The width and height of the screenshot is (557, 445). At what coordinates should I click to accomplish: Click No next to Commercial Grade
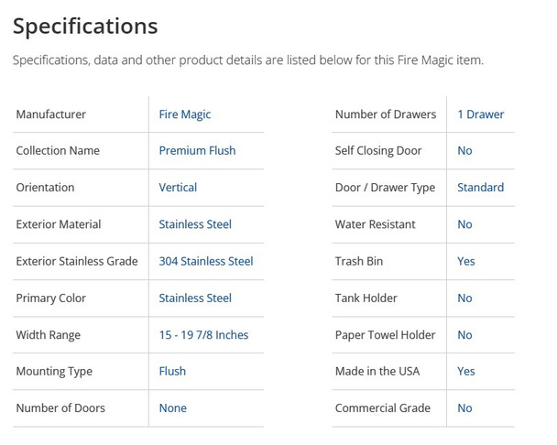click(464, 408)
